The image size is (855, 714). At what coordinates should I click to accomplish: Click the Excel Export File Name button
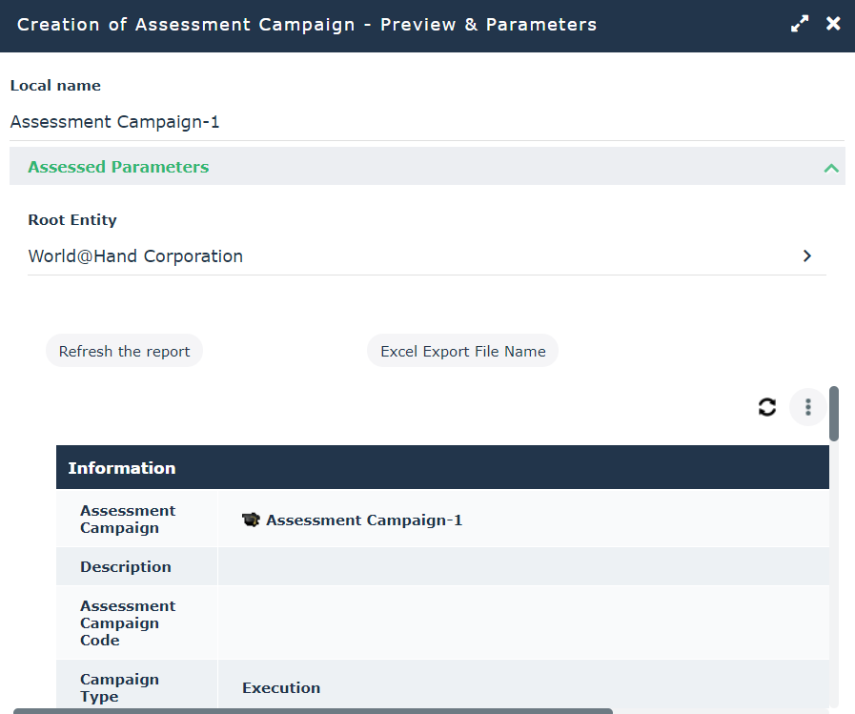[x=462, y=352]
